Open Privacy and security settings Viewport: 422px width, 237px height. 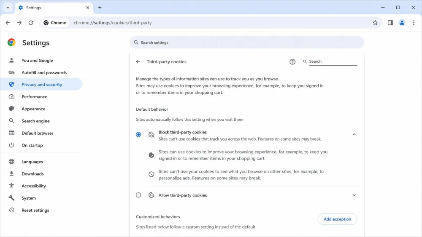(41, 84)
